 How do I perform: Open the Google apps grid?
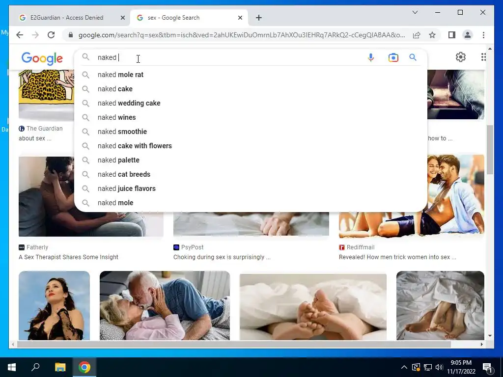(483, 57)
